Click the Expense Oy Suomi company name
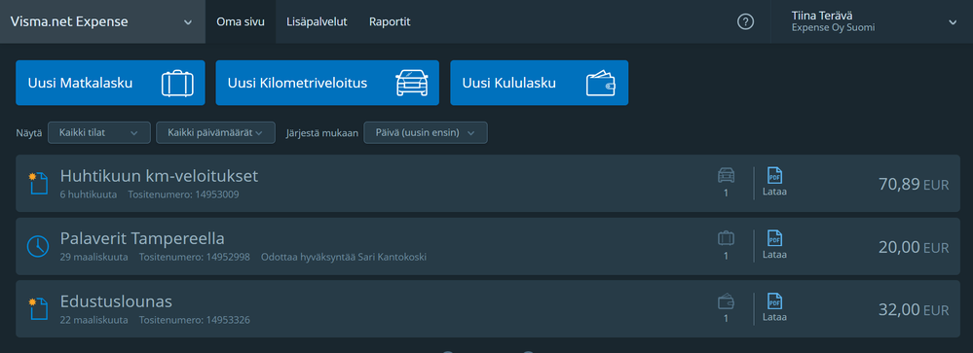Screen dimensions: 973x353 click(834, 28)
